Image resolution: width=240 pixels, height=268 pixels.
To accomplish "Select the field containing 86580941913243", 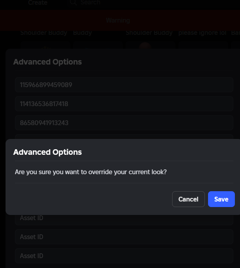I will point(124,123).
